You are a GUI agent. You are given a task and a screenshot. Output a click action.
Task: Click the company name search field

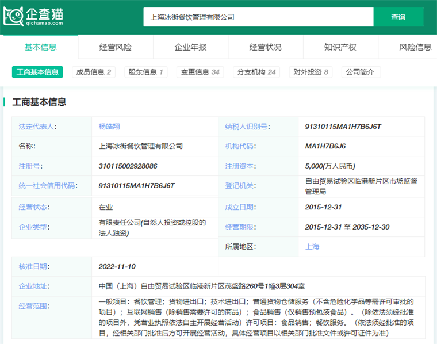tap(258, 17)
